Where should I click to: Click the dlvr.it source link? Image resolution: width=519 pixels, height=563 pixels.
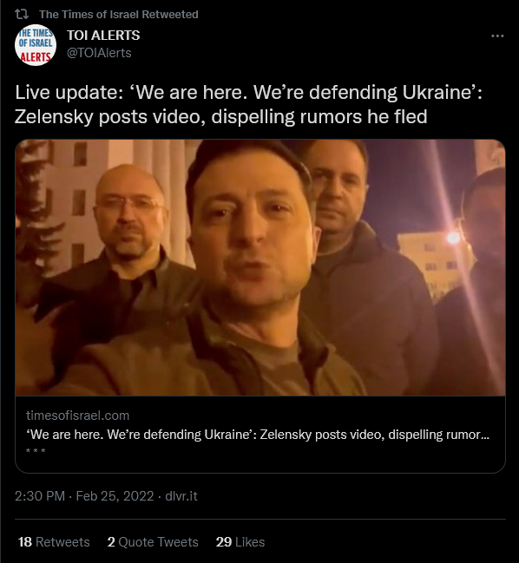point(181,496)
